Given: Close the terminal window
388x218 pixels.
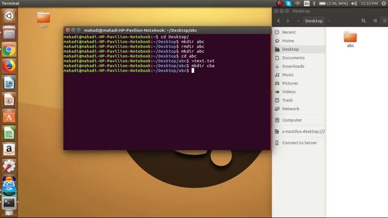Looking at the screenshot, I should point(67,30).
